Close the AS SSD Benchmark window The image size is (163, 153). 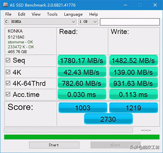click(155, 5)
